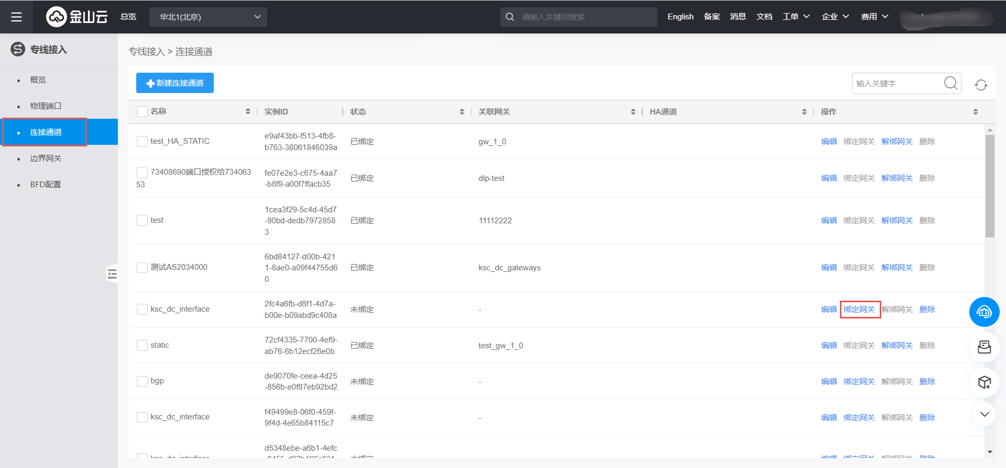Click the magnifier icon in keyword filter
1006x468 pixels.
pyautogui.click(x=950, y=83)
